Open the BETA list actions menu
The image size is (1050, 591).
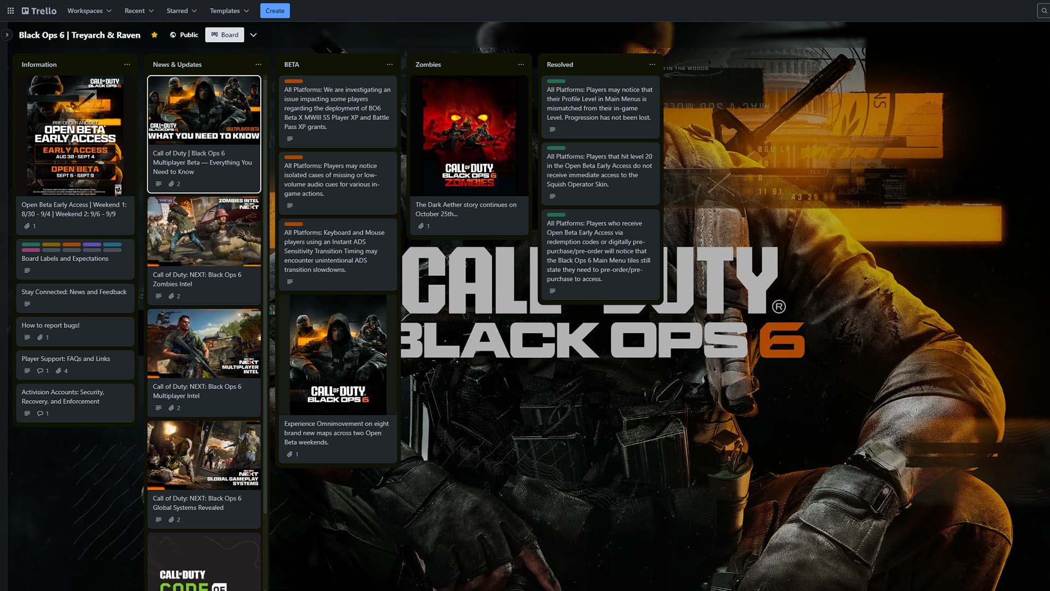(x=389, y=64)
